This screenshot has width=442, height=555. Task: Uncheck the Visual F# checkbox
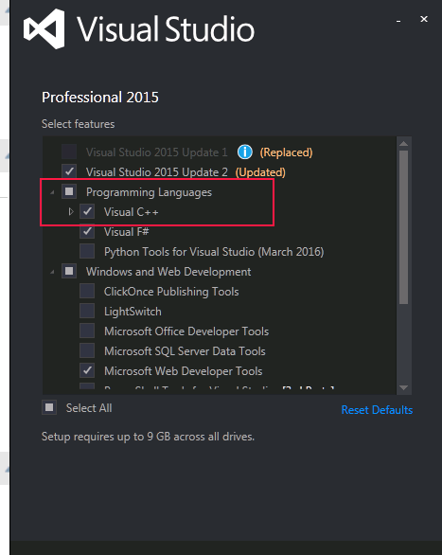[87, 232]
